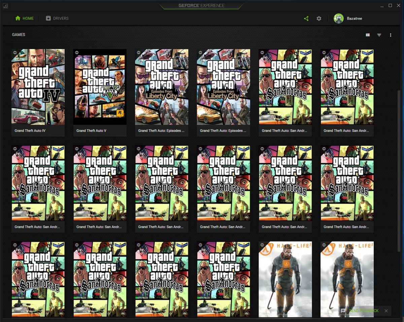Screen dimensions: 404x322
Task: Open the first Half-Life 2 cover
Action: [x=285, y=279]
